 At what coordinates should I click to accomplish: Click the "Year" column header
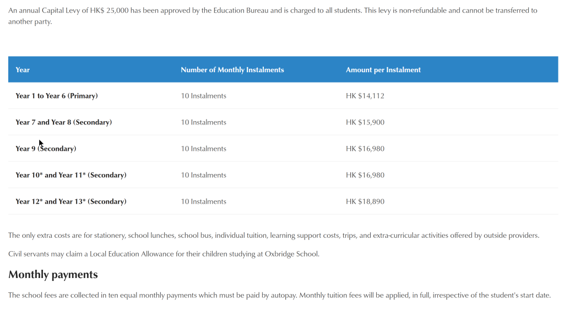(23, 70)
